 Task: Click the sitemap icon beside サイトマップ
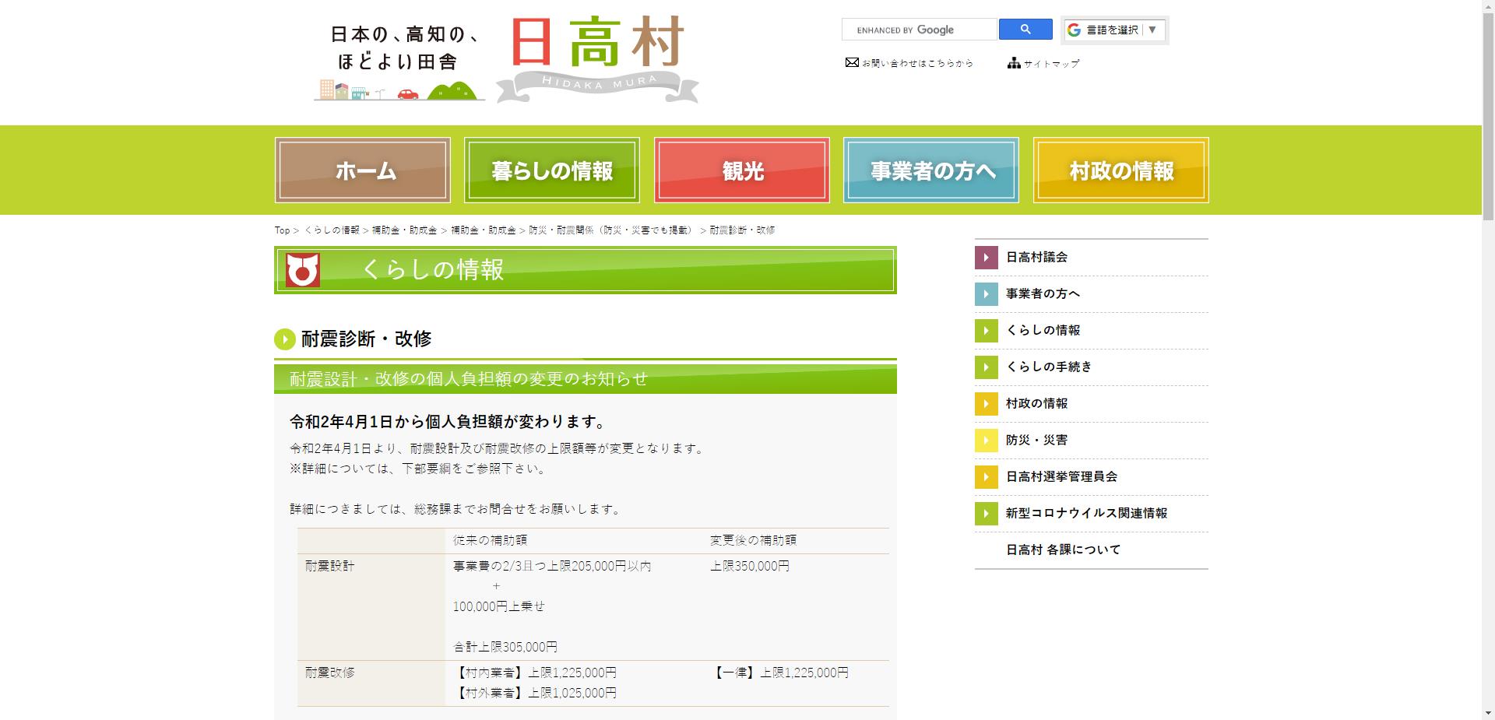1014,62
